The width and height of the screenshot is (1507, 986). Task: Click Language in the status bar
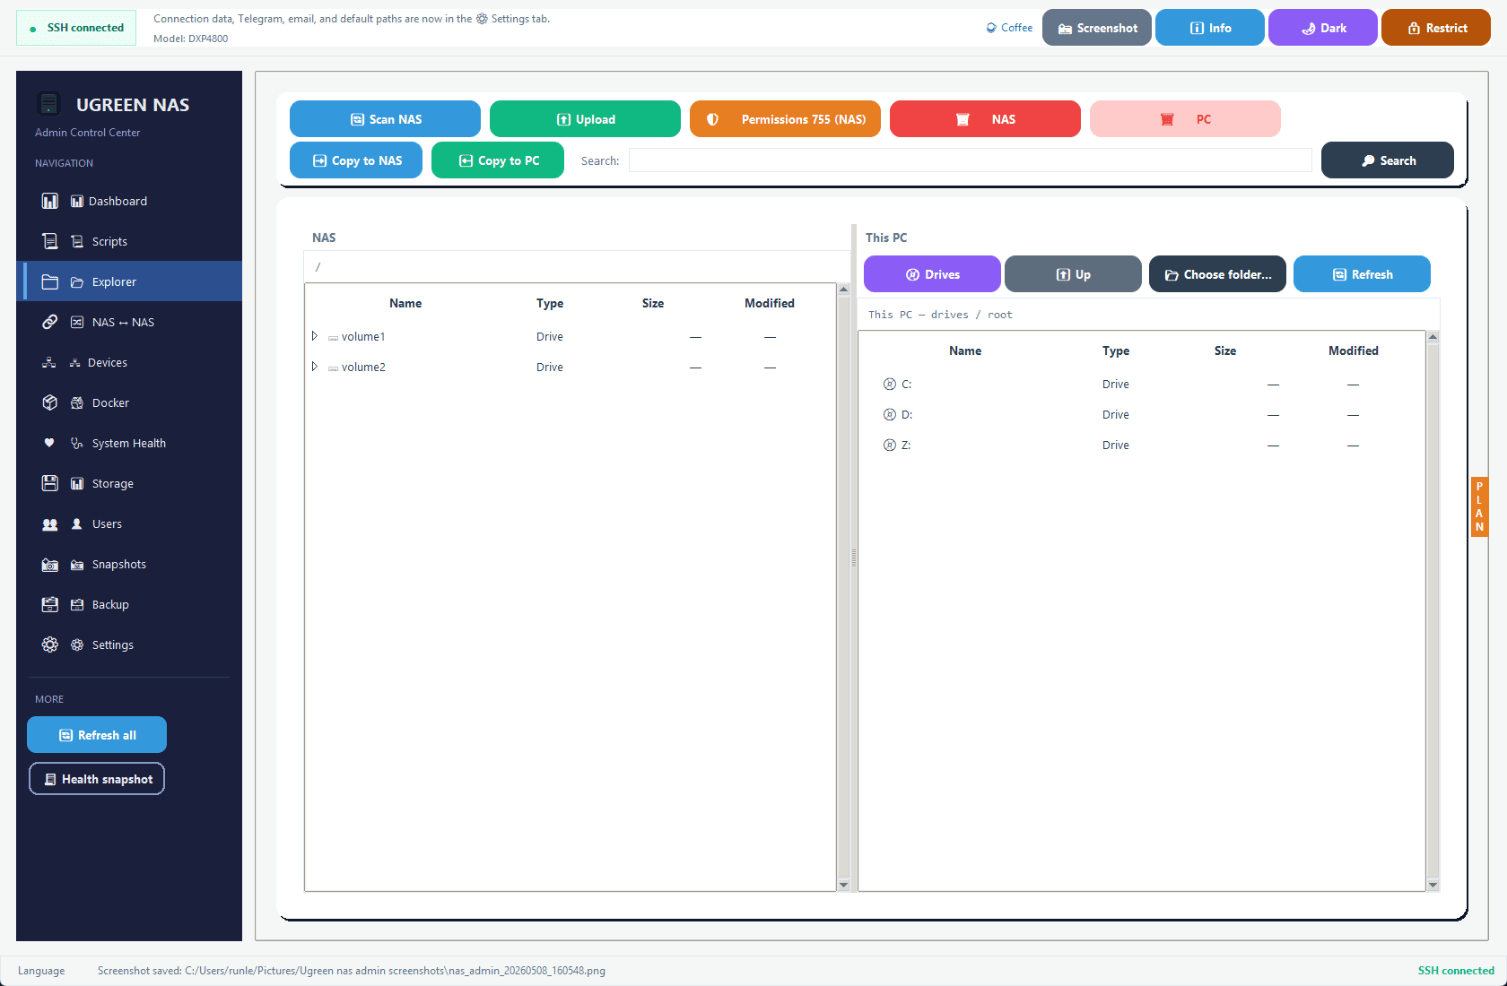41,971
